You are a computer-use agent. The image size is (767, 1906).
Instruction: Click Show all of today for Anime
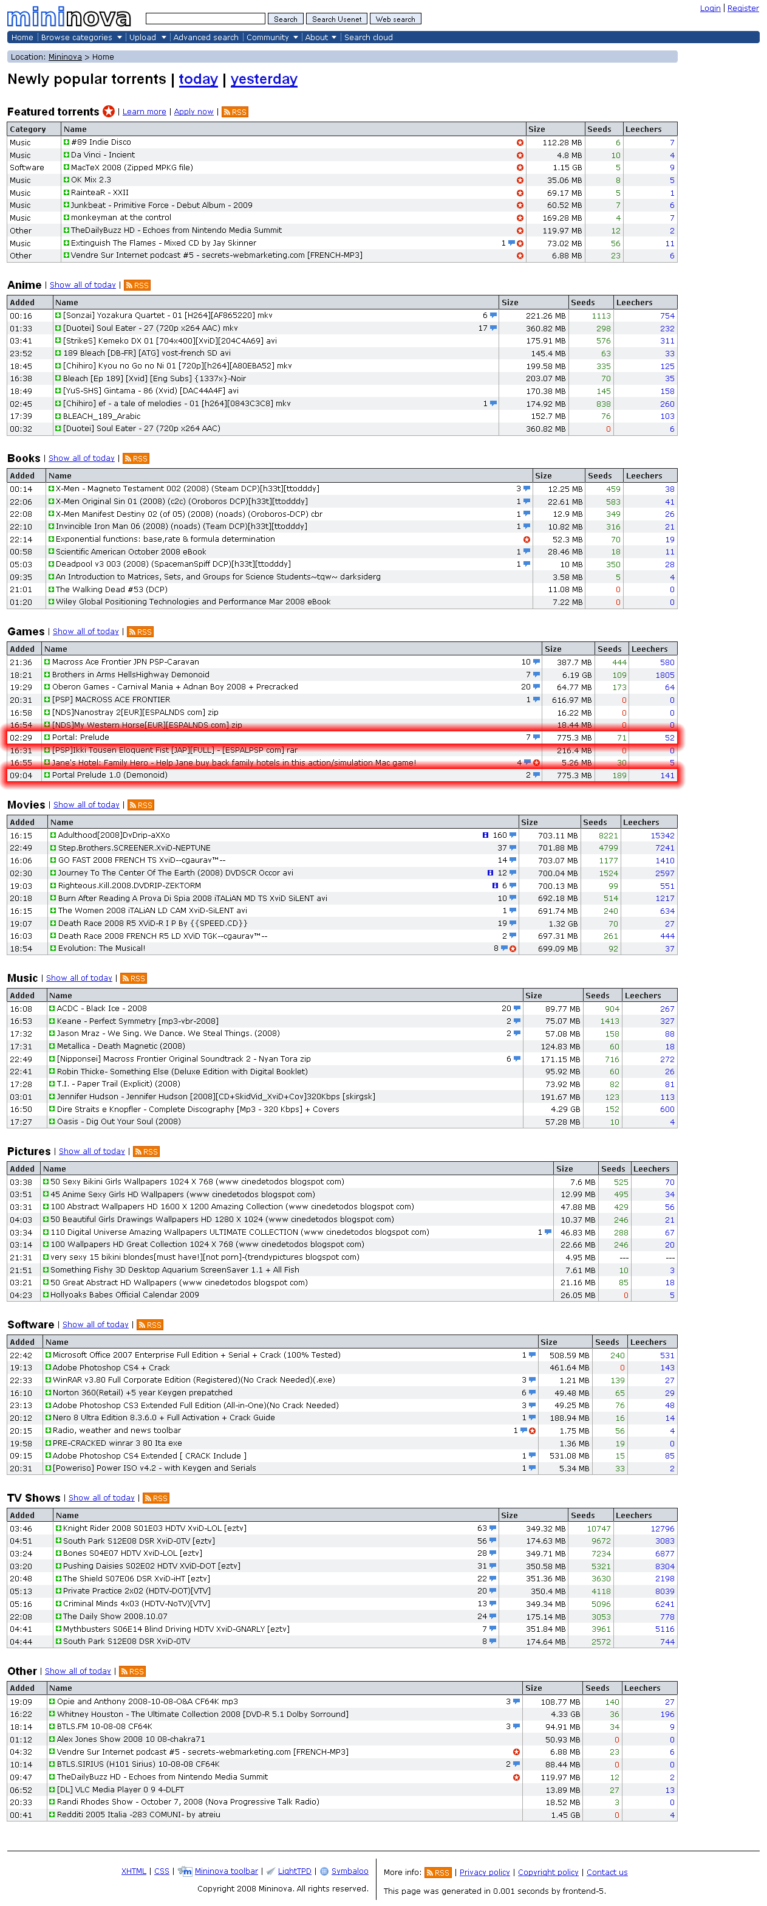[x=83, y=285]
